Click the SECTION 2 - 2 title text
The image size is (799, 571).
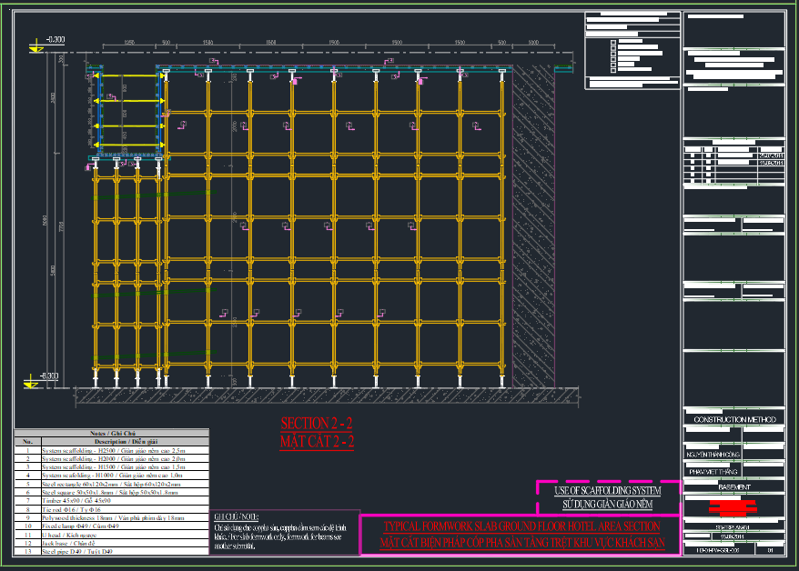tap(317, 424)
